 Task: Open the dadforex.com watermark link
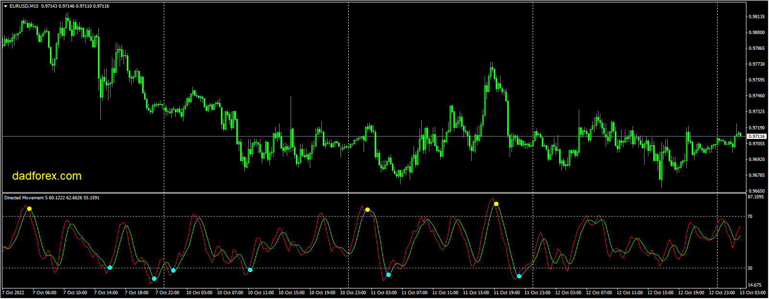click(47, 176)
